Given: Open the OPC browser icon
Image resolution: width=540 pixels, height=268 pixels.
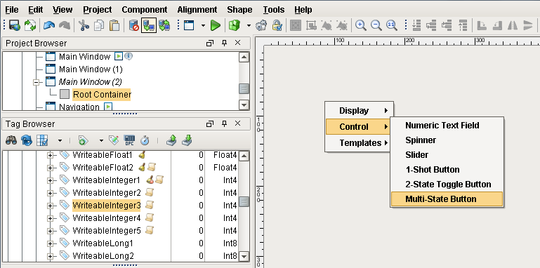Looking at the screenshot, I should tap(129, 140).
